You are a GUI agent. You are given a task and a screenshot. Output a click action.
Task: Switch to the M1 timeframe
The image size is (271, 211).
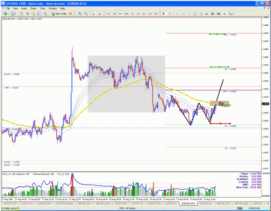coord(109,13)
